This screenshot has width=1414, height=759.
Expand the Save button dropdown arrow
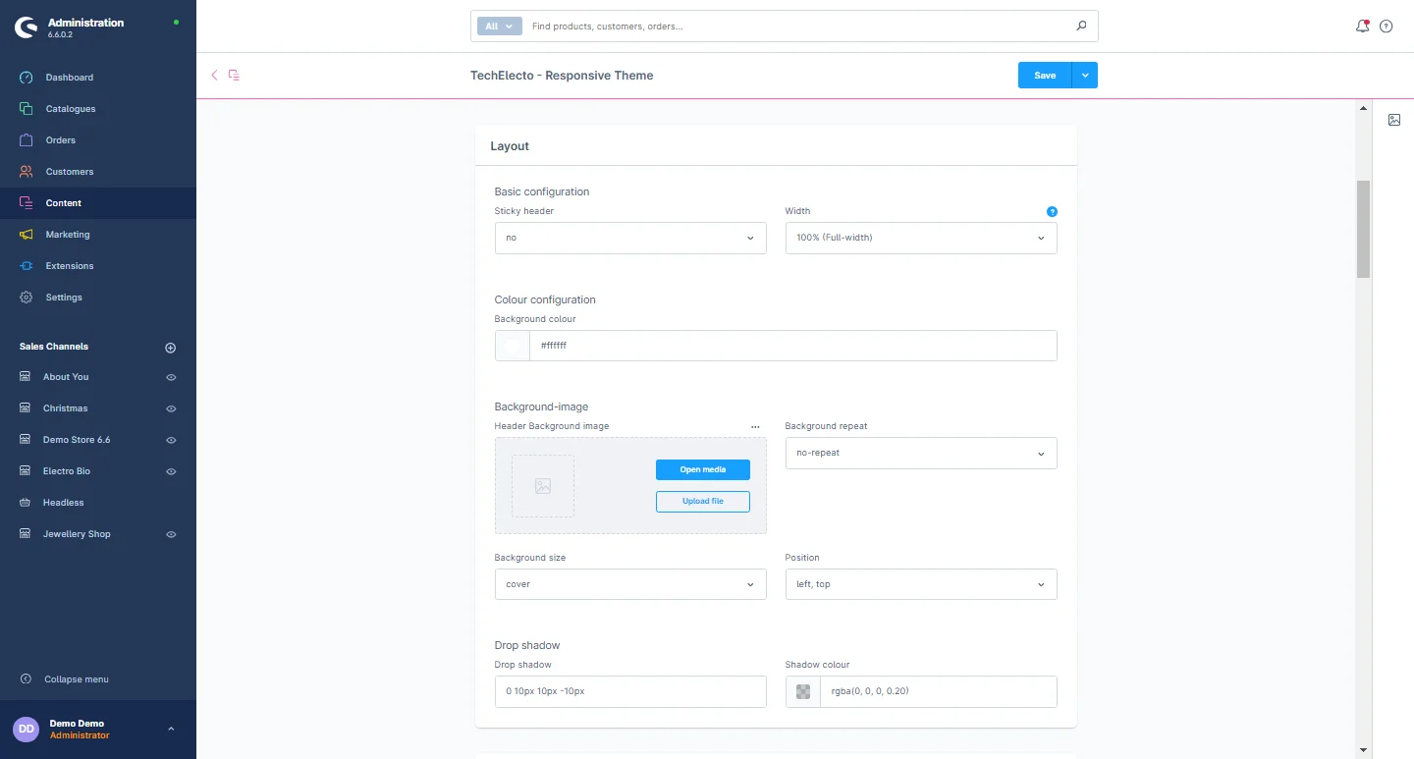coord(1085,76)
